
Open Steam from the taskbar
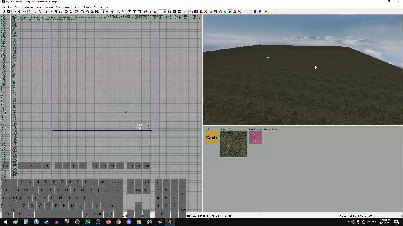46,222
